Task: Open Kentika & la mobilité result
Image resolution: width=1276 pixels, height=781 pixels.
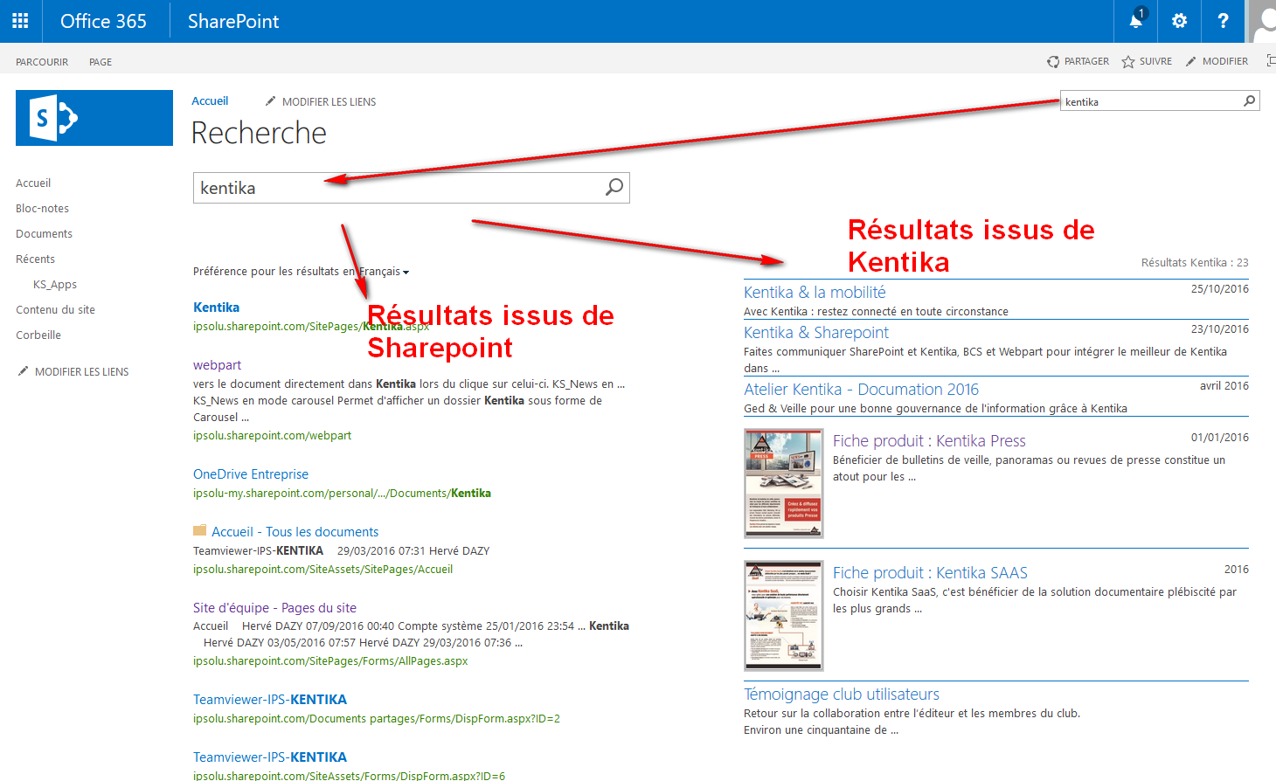Action: click(815, 293)
